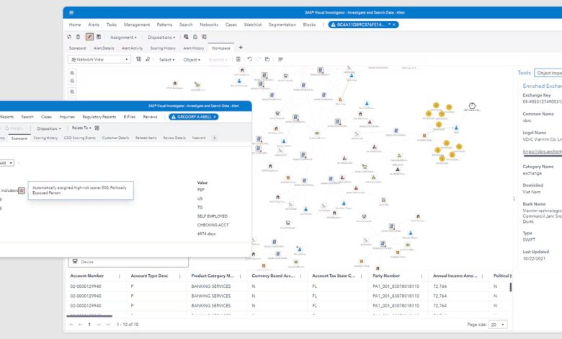Click the undo arrow in workspace toolbar
Screen dimensions: 562x339
[x=249, y=60]
